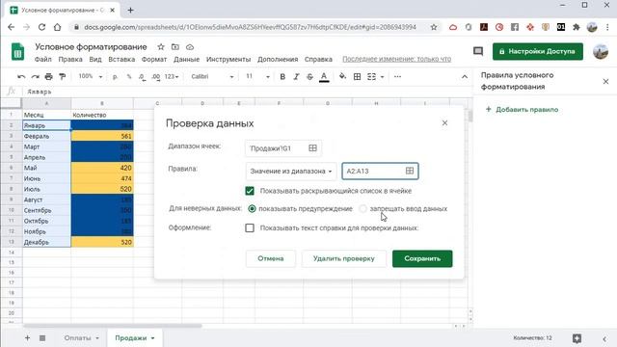The width and height of the screenshot is (617, 347).
Task: Click the browser address bar
Action: tap(250, 27)
